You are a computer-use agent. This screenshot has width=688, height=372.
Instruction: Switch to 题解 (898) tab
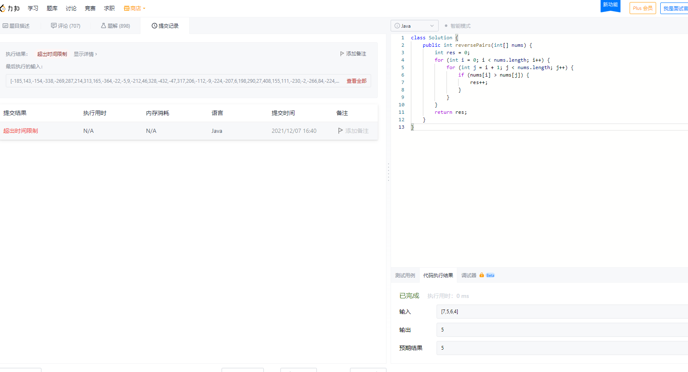pyautogui.click(x=116, y=26)
